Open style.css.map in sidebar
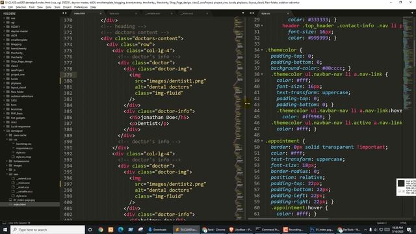 coord(23,157)
